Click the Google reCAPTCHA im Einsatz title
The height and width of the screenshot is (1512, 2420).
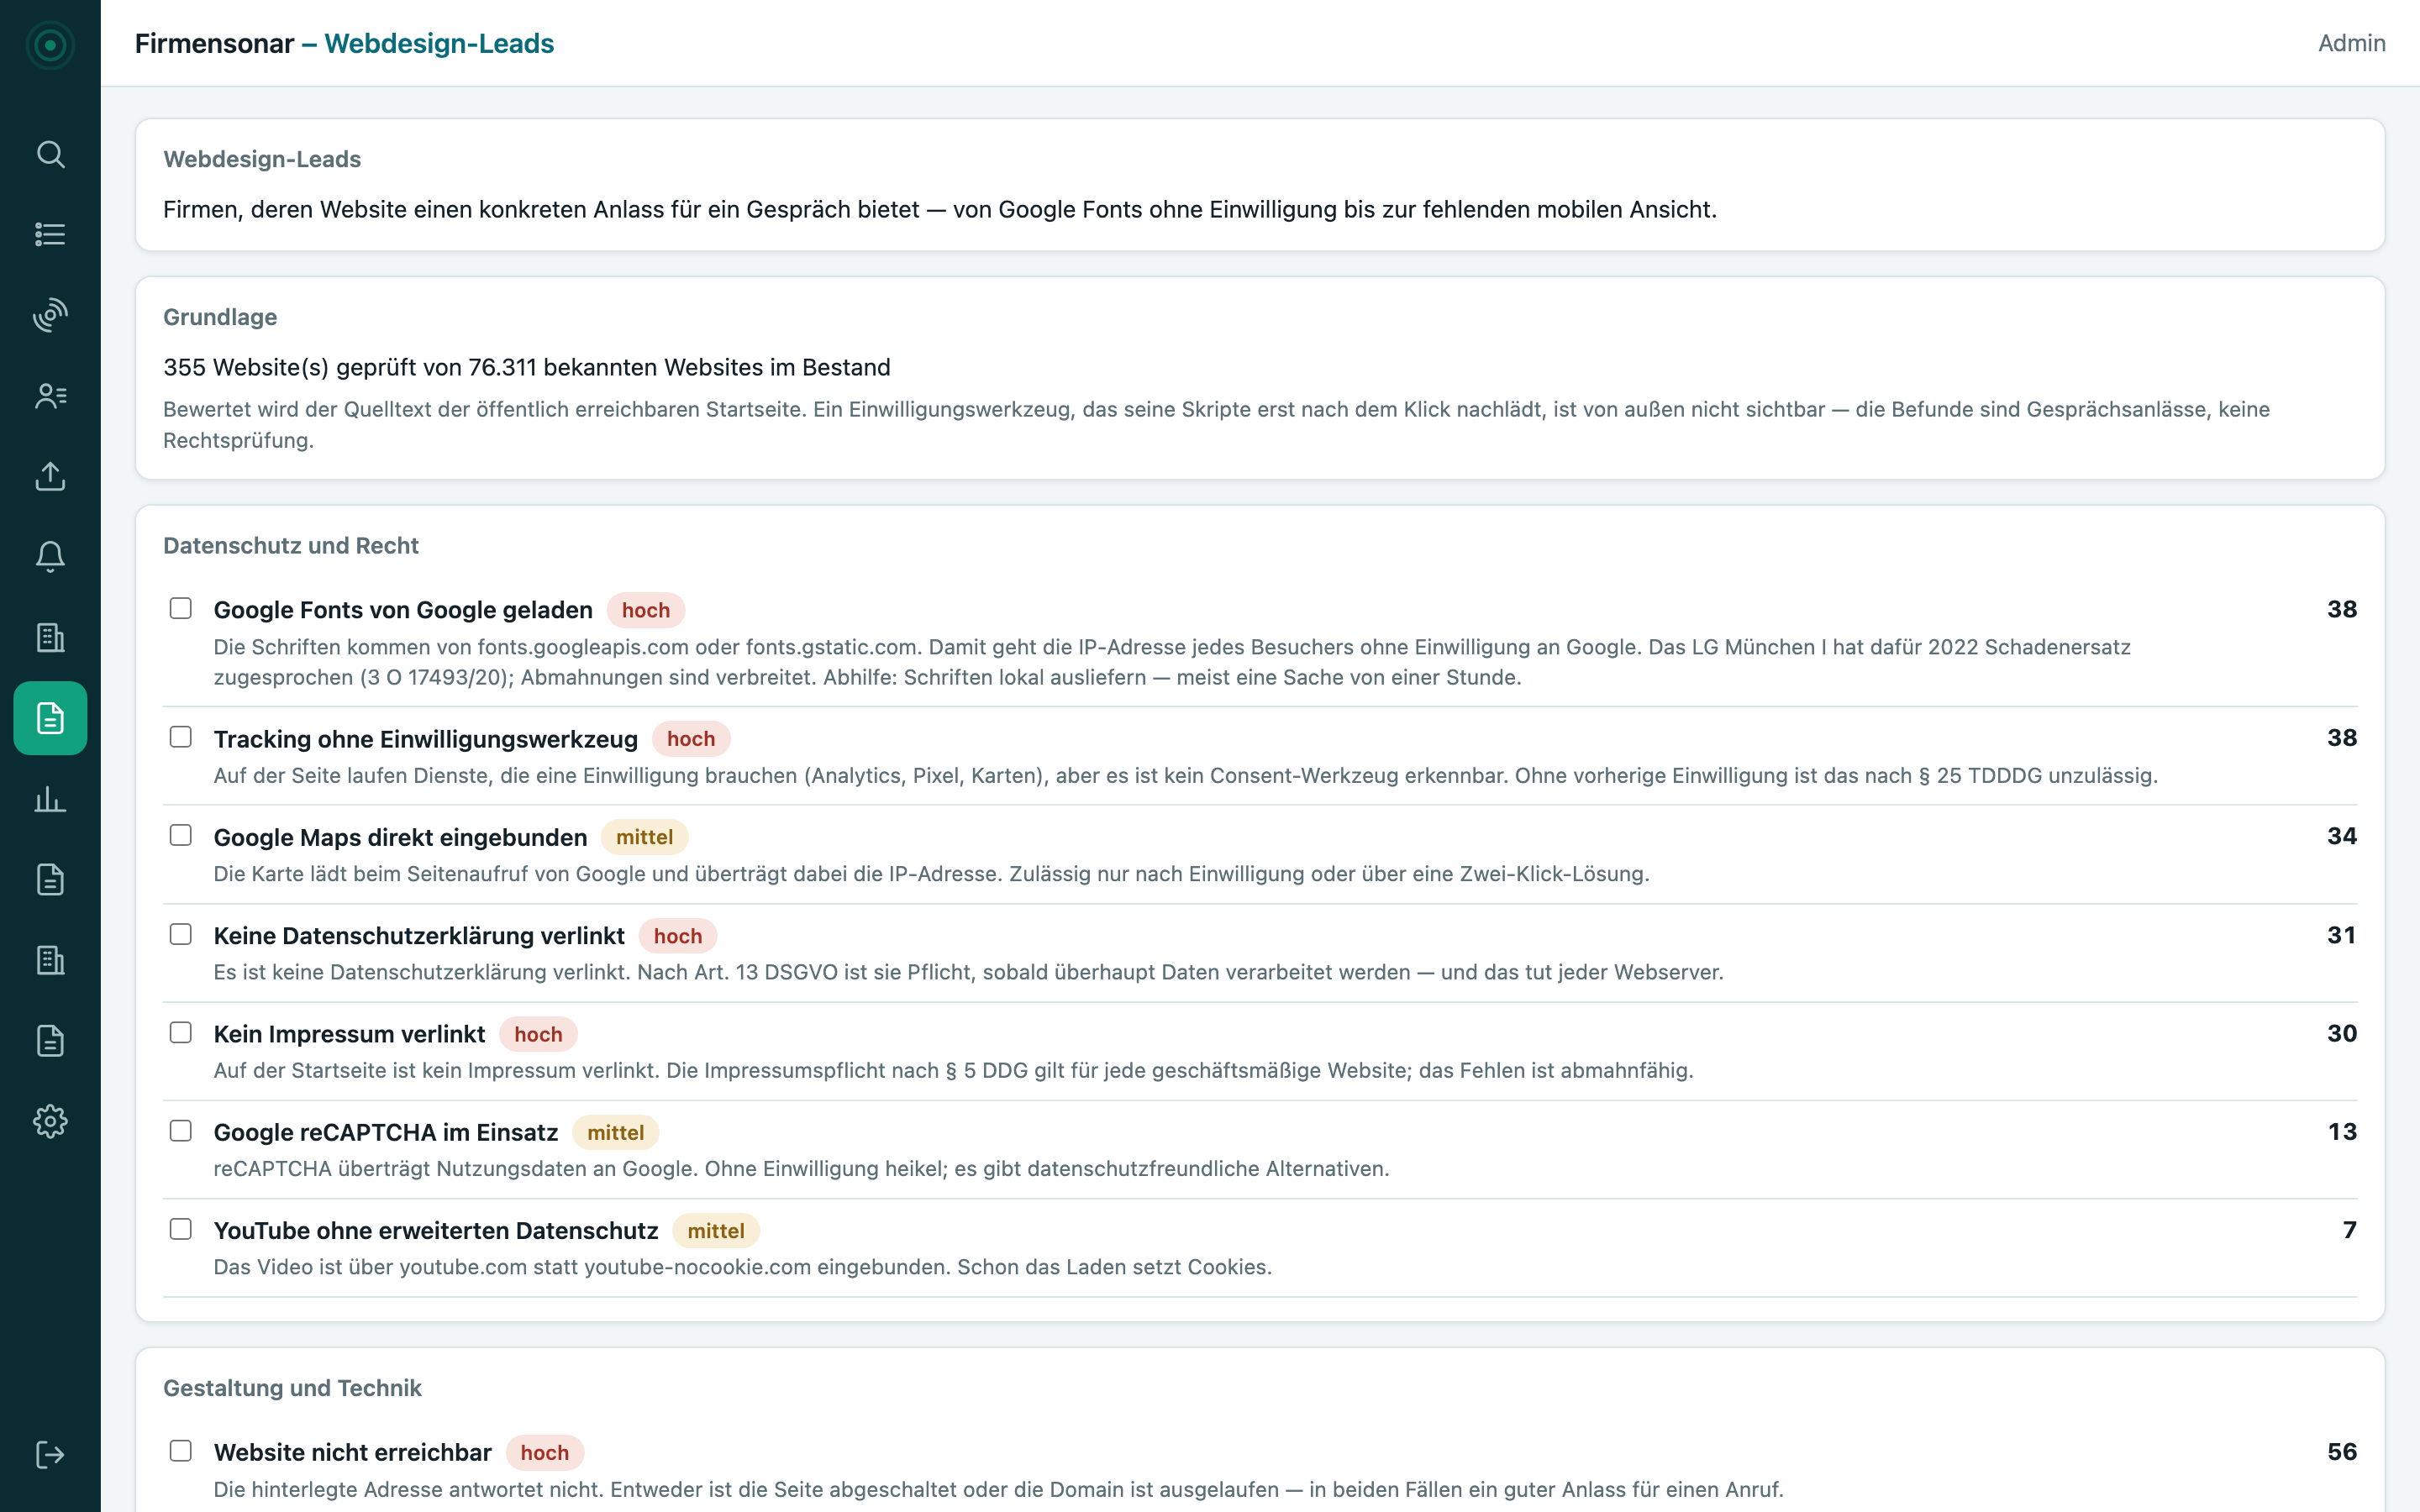(386, 1132)
